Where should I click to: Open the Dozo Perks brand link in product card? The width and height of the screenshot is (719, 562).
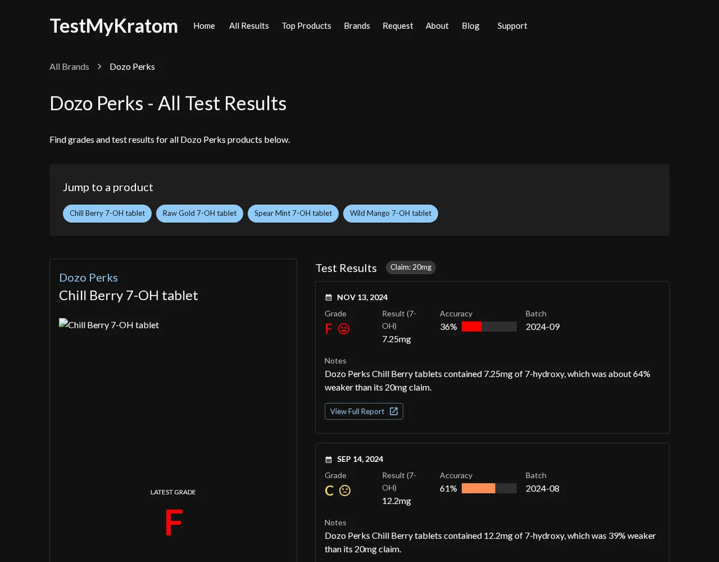(x=88, y=277)
